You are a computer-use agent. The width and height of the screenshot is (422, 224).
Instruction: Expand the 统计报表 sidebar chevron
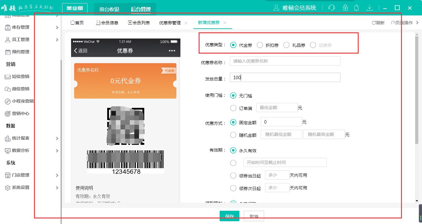coord(57,138)
